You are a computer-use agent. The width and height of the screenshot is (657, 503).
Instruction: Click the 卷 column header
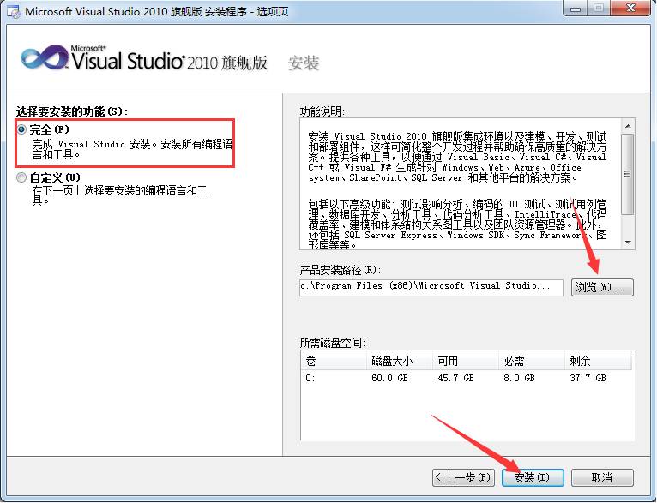(x=334, y=361)
